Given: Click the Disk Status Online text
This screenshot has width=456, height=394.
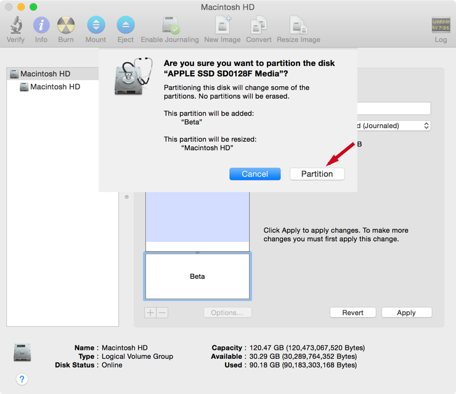Looking at the screenshot, I should pos(112,365).
